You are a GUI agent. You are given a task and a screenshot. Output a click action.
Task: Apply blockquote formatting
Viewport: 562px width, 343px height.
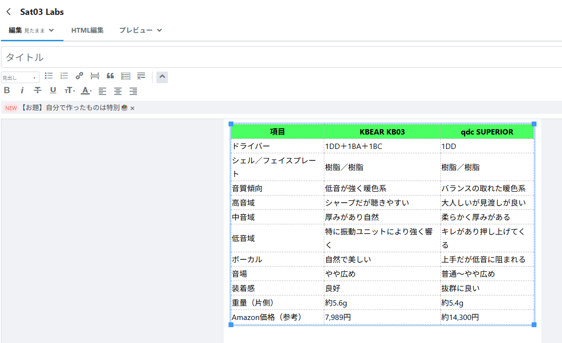(110, 76)
